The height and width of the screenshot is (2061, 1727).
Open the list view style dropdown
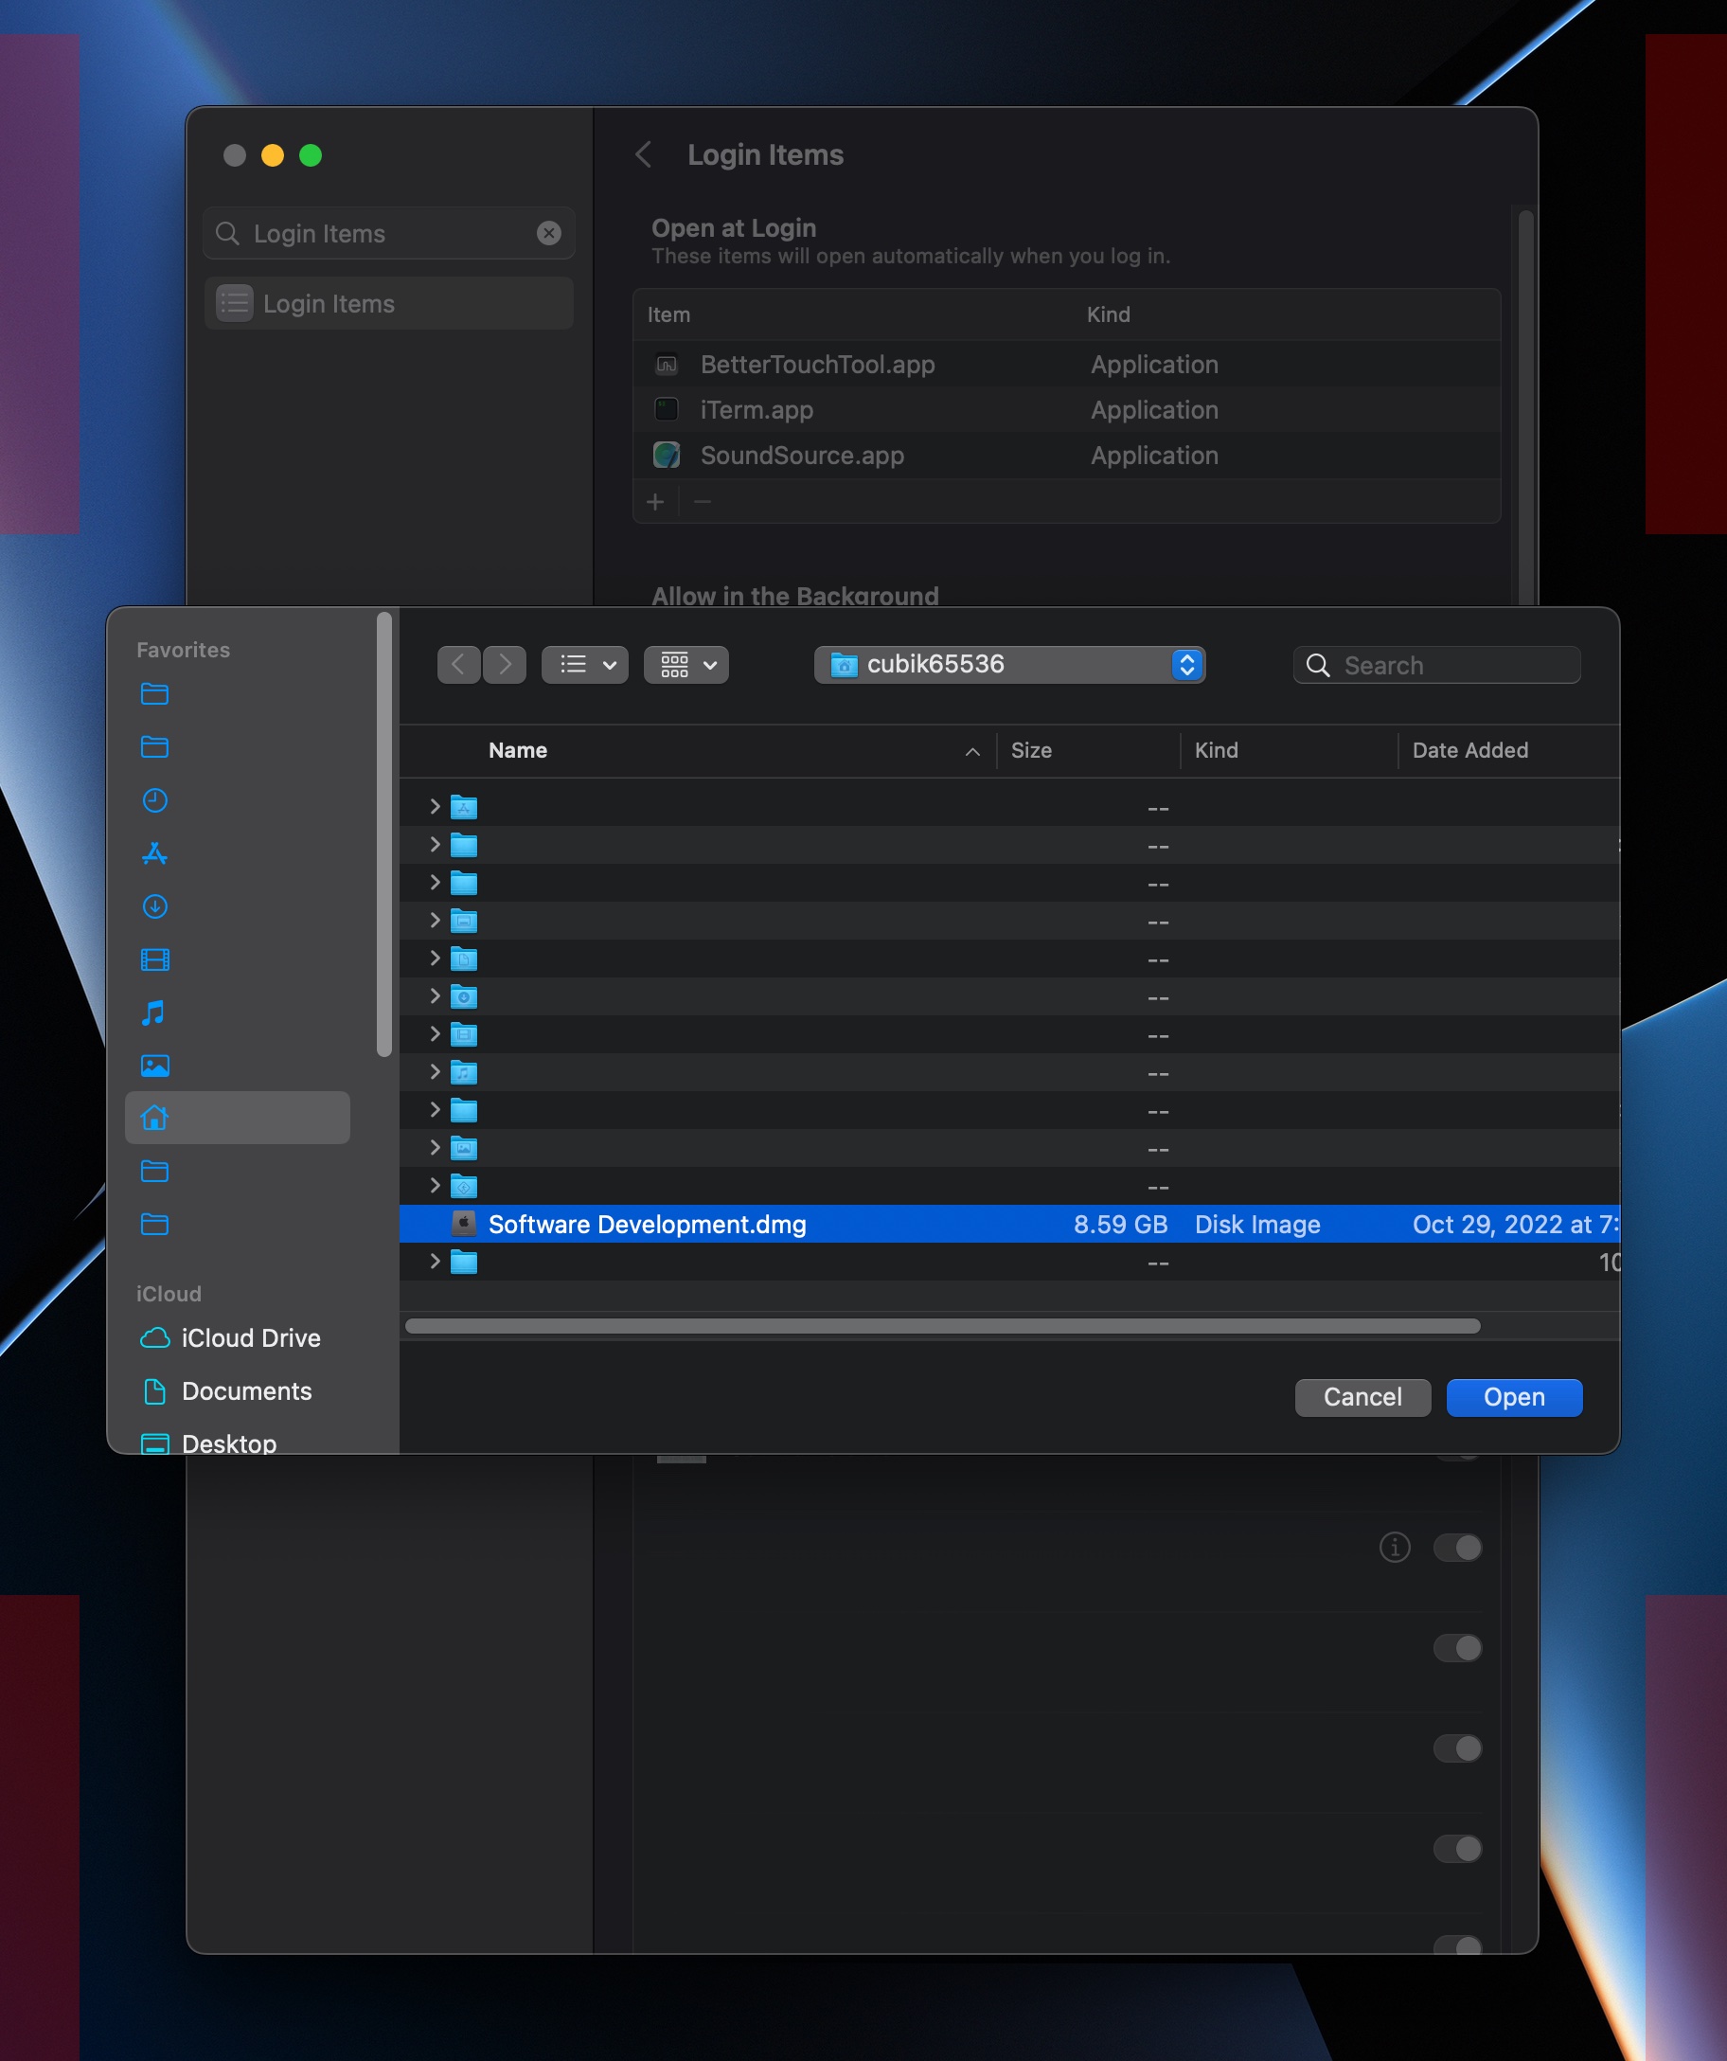(585, 666)
